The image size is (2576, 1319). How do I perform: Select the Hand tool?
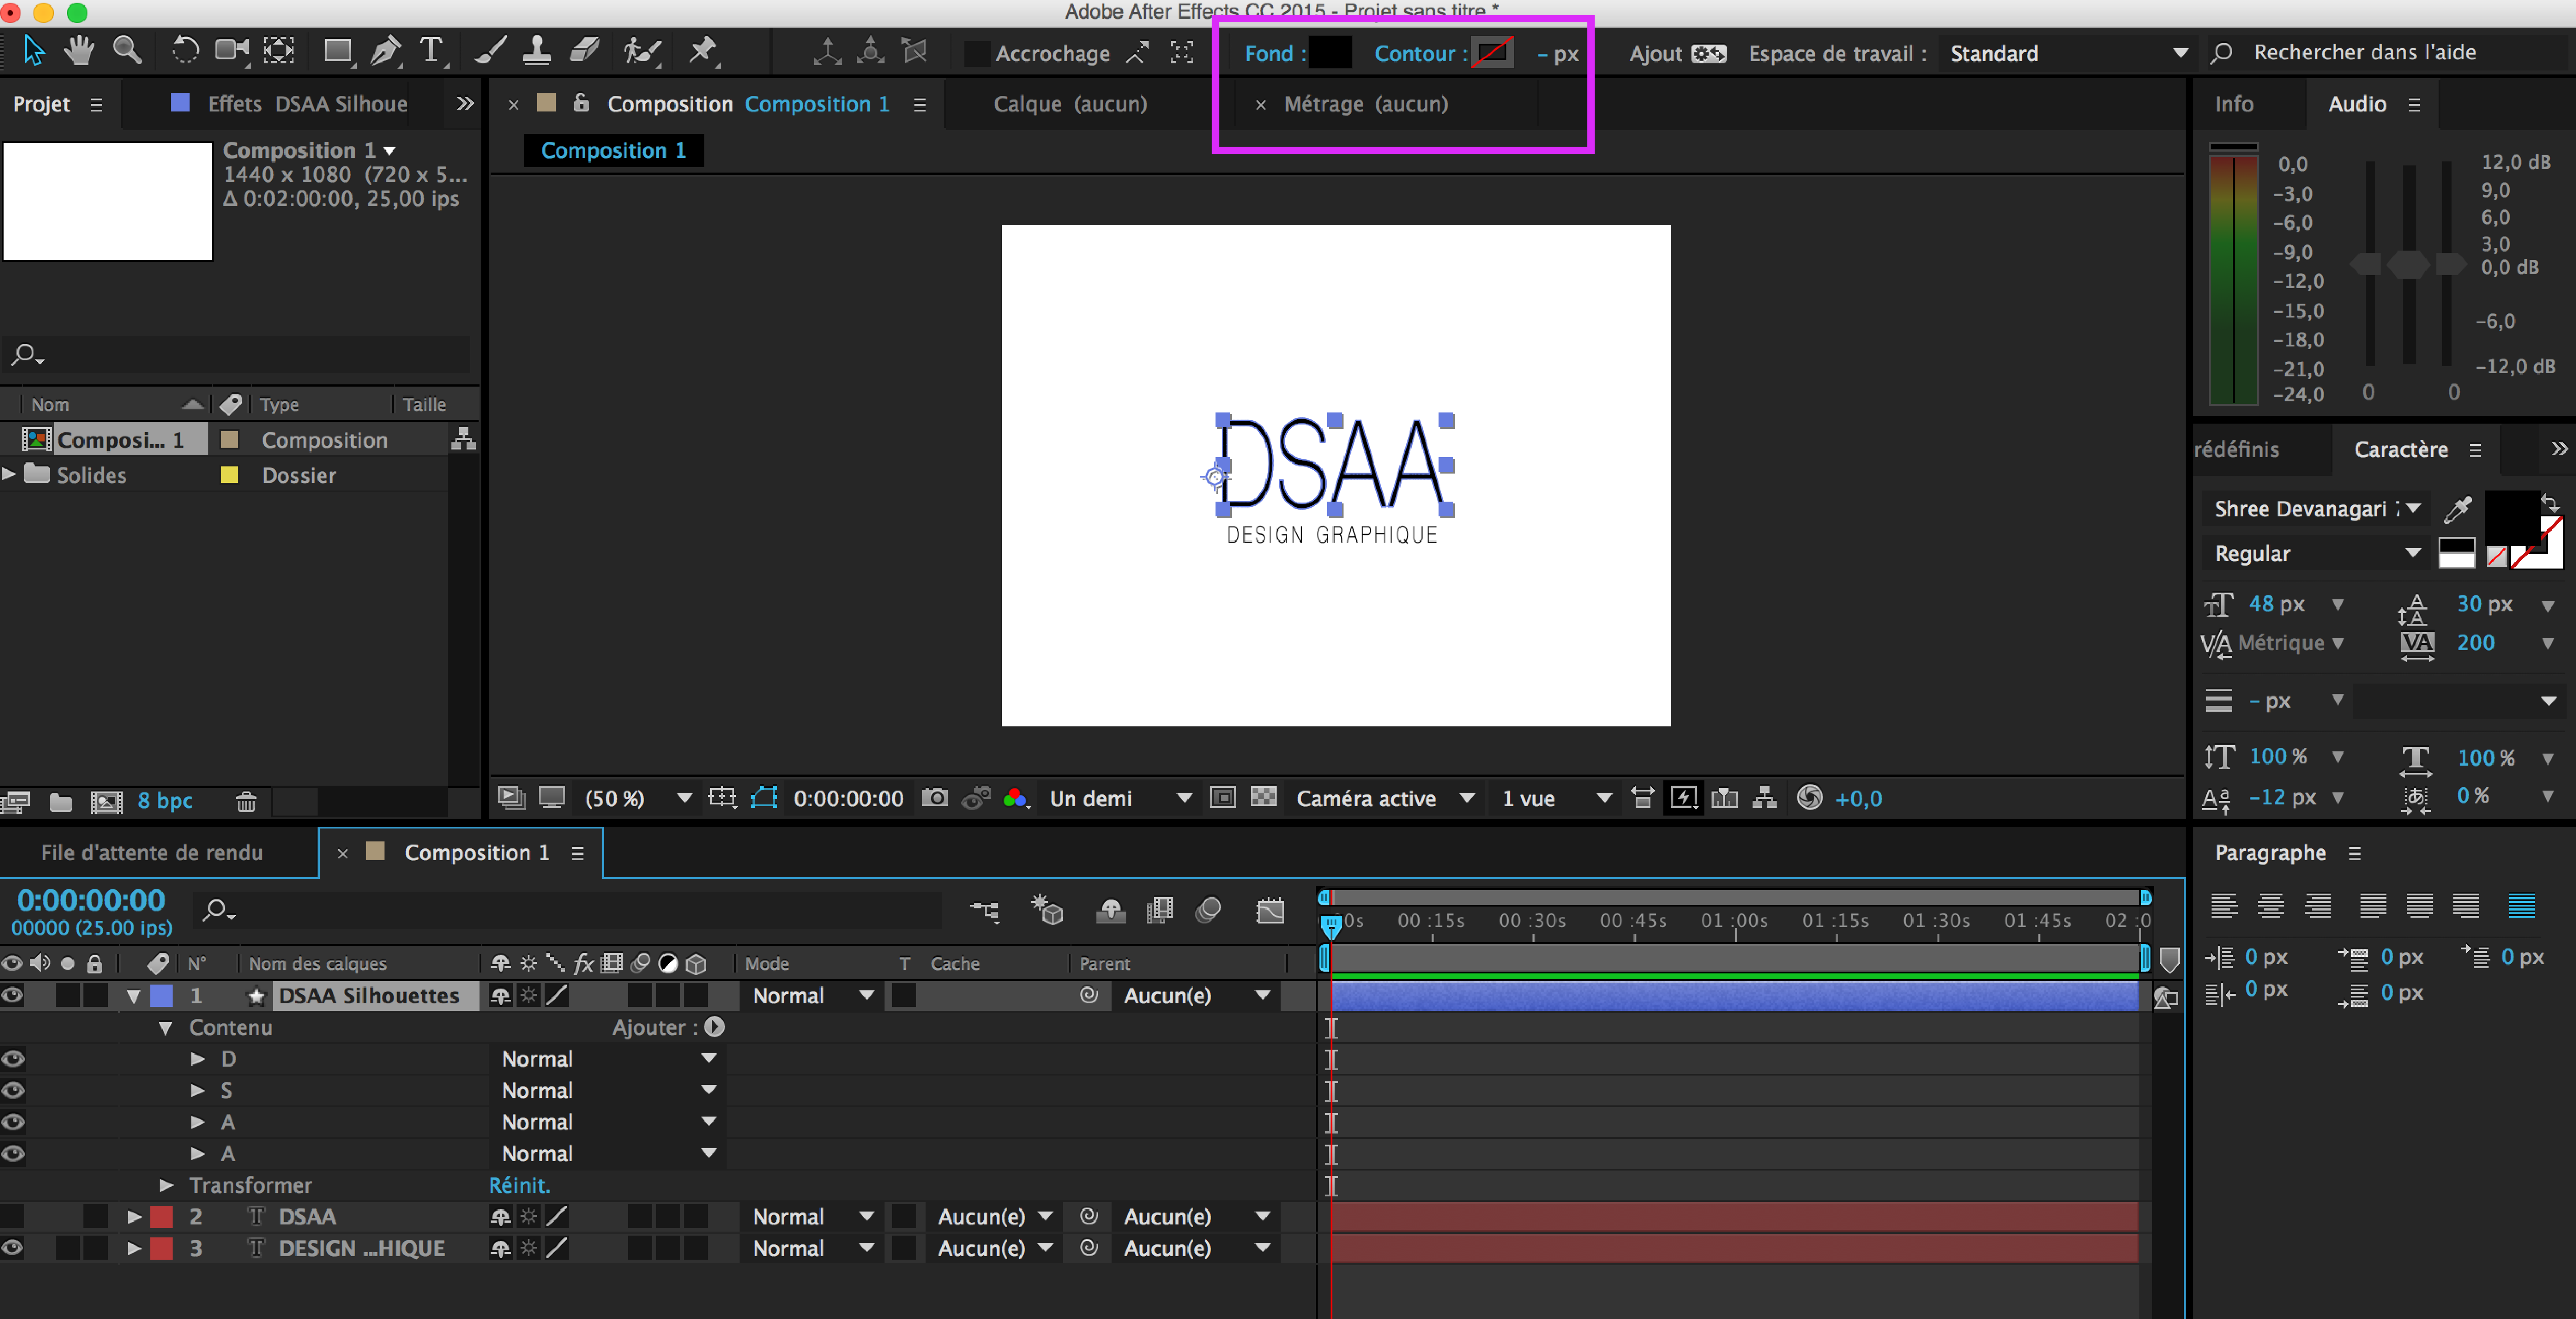pos(79,51)
